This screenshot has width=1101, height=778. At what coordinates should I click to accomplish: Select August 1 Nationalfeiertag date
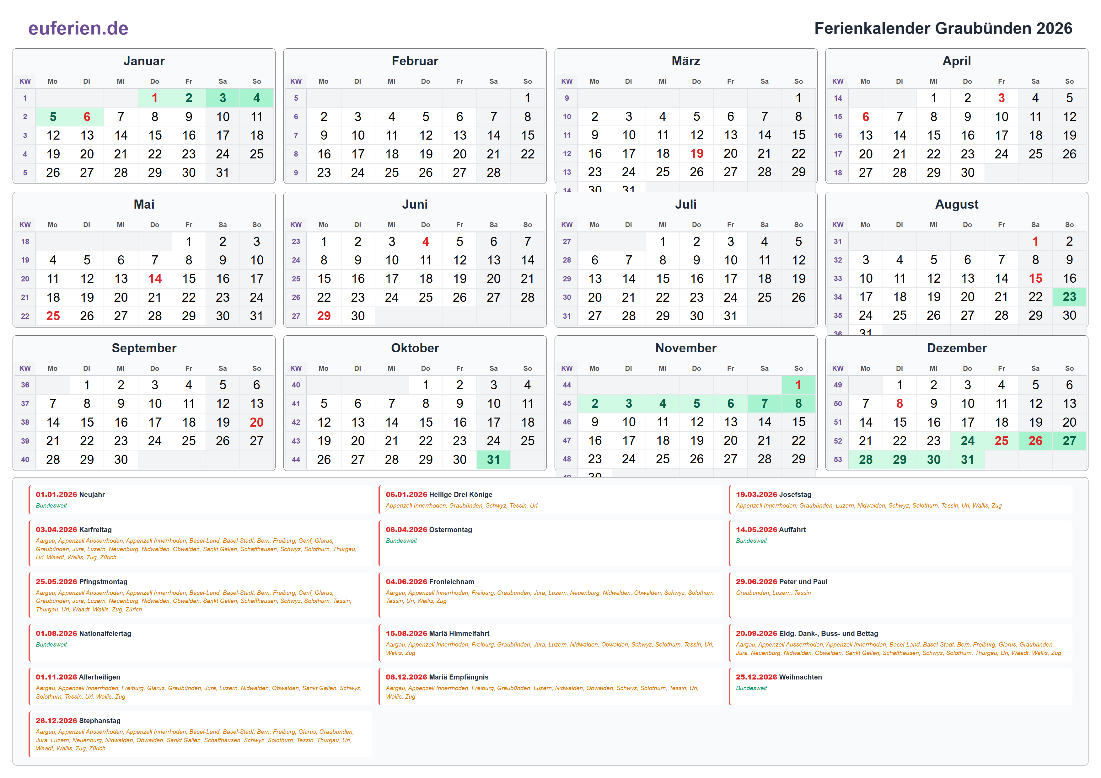[1035, 242]
